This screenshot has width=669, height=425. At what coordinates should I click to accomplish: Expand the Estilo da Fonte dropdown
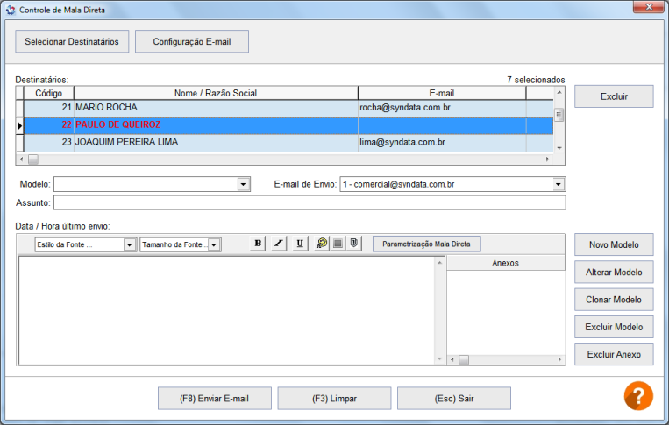[x=129, y=244]
